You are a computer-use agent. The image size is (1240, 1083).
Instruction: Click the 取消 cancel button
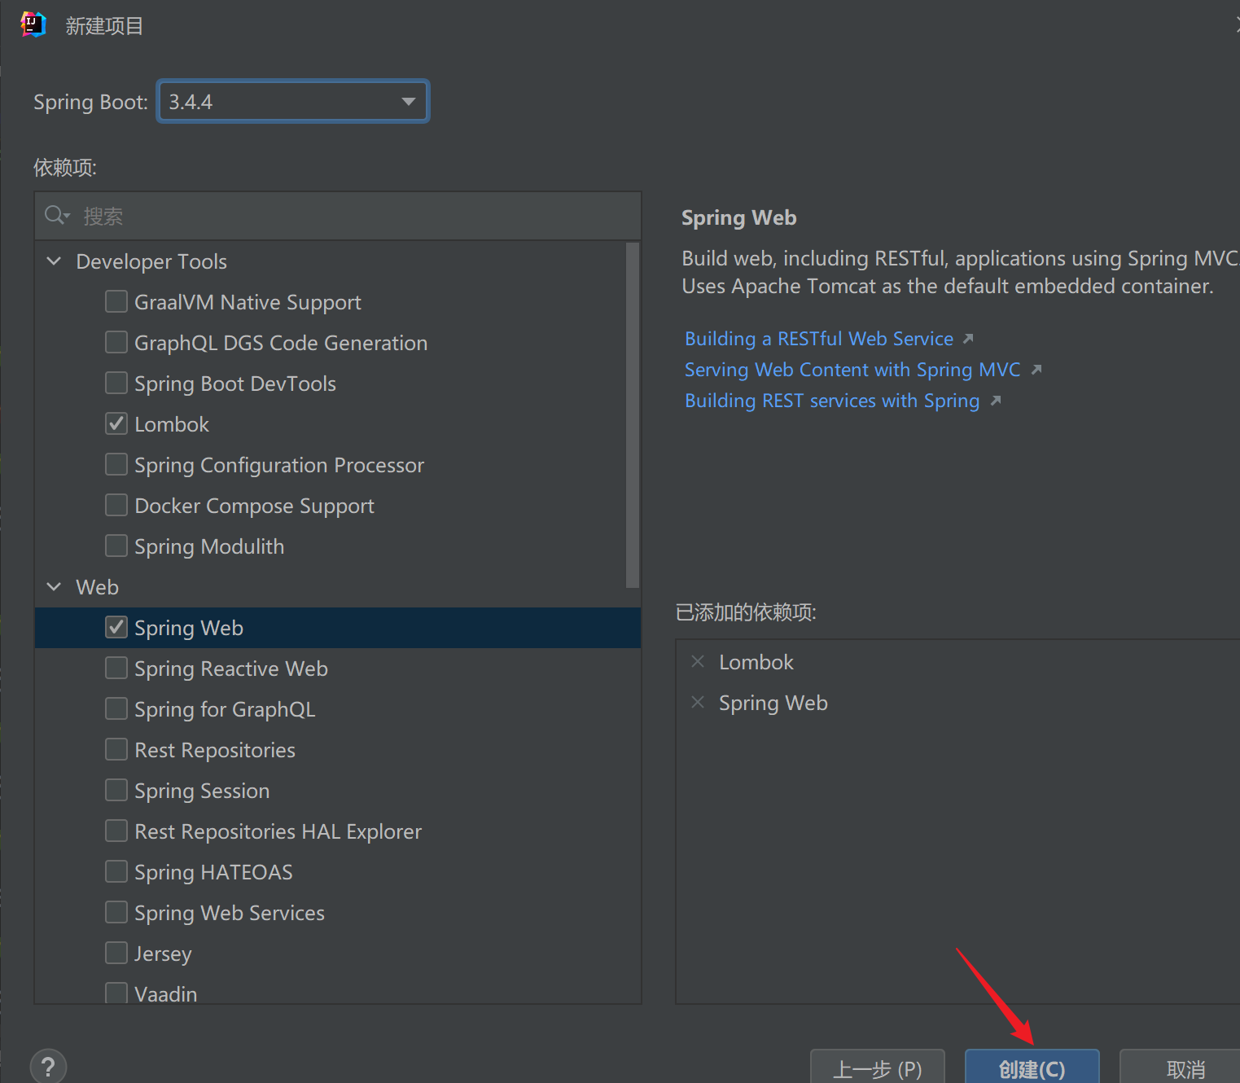coord(1181,1068)
